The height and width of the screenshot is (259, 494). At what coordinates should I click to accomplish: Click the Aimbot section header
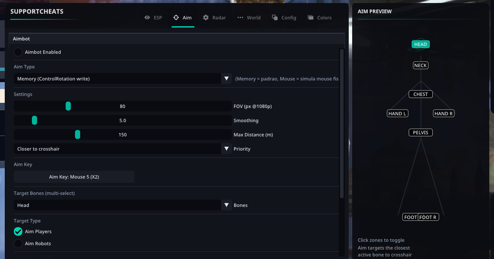[x=177, y=39]
